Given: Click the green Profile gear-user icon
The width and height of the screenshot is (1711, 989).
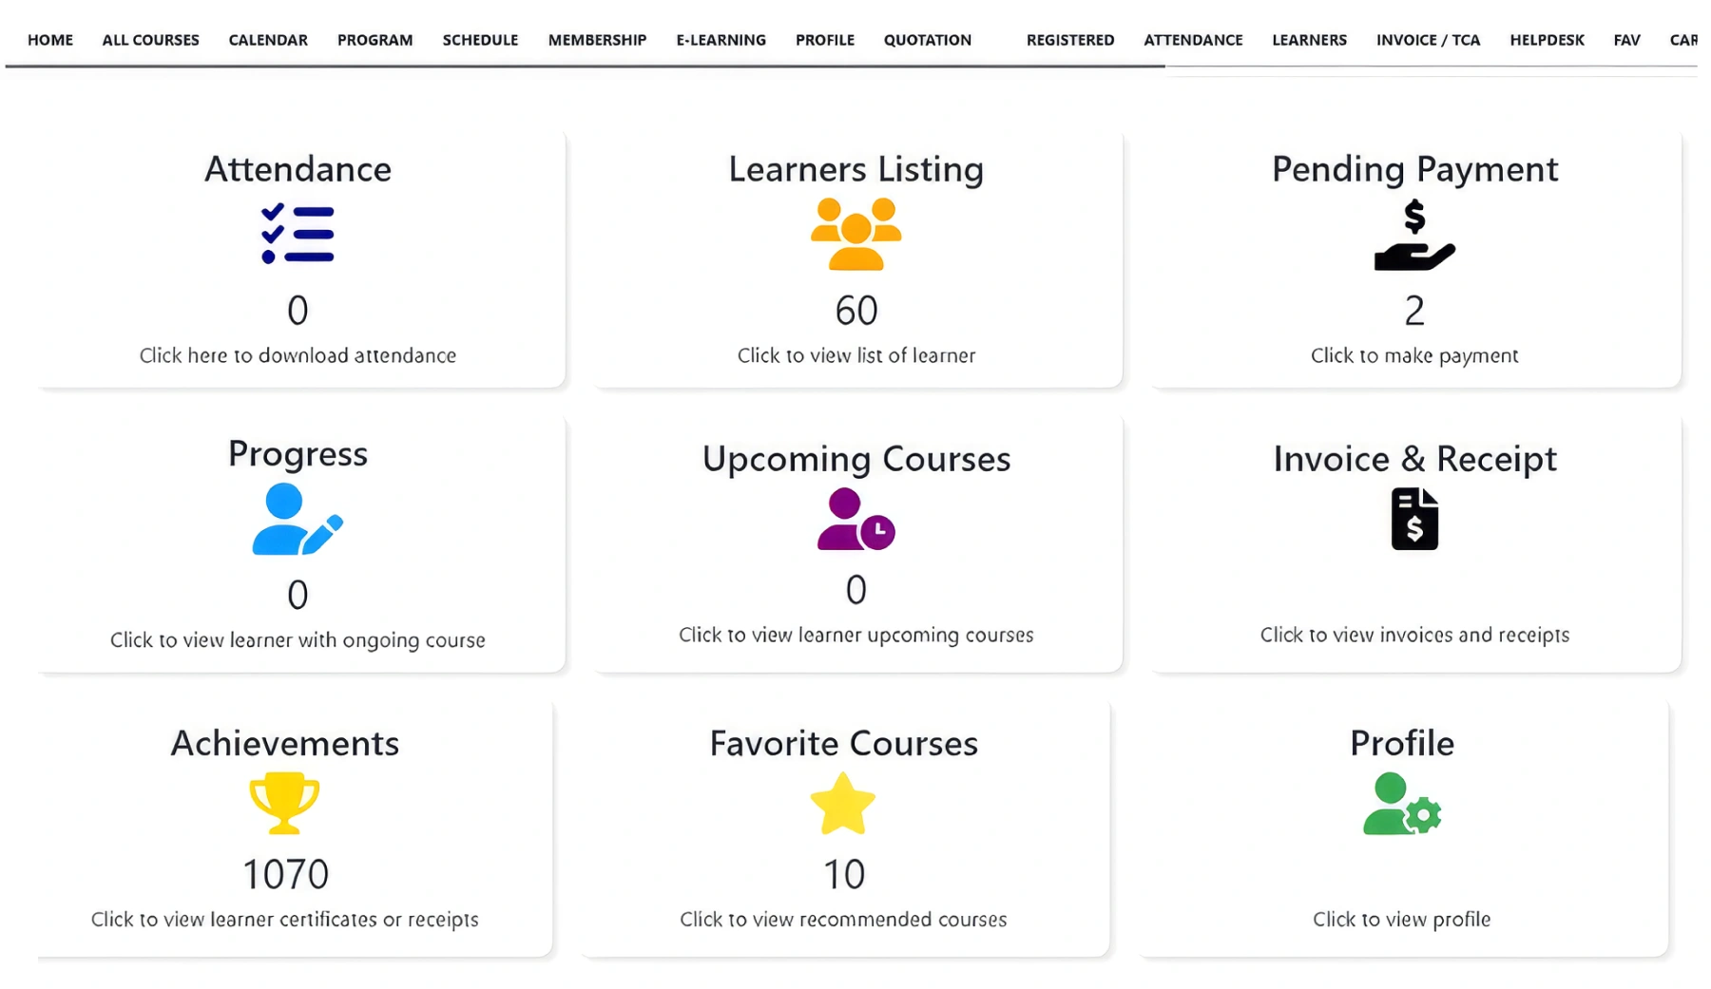Looking at the screenshot, I should (1402, 804).
